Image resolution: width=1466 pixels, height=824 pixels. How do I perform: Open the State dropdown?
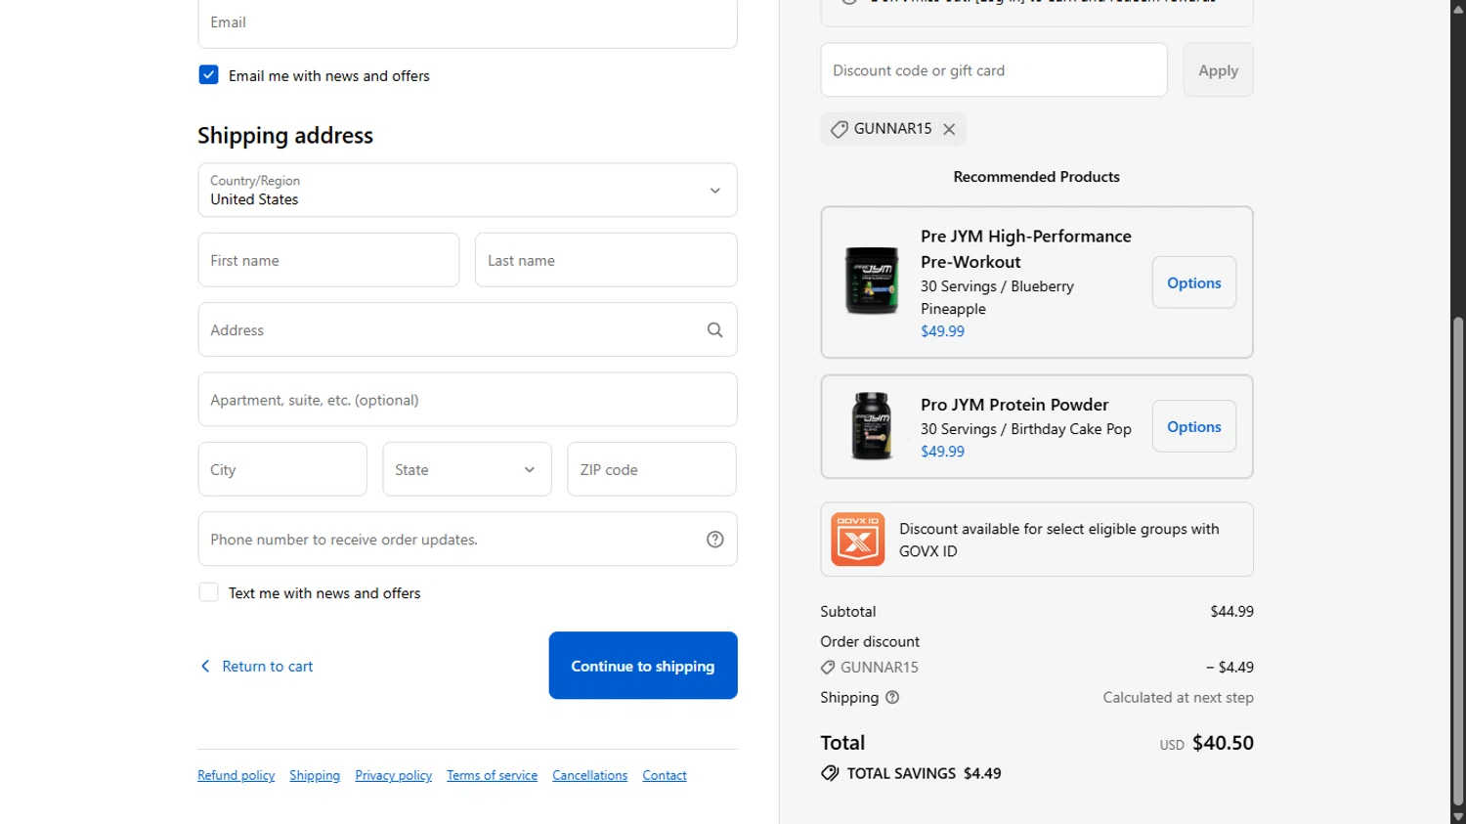467,469
